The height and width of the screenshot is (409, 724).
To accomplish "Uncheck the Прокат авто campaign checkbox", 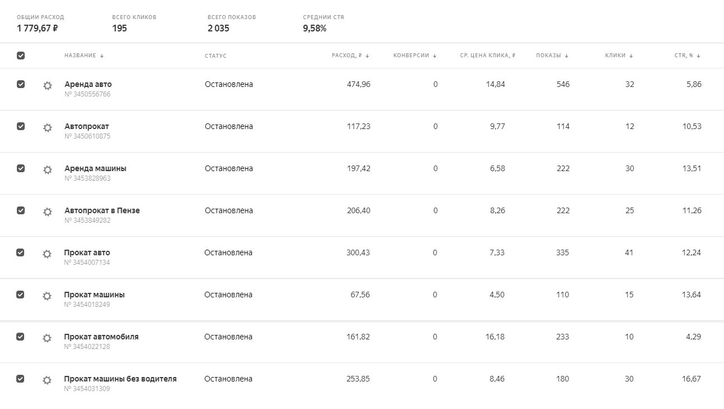I will coord(20,252).
